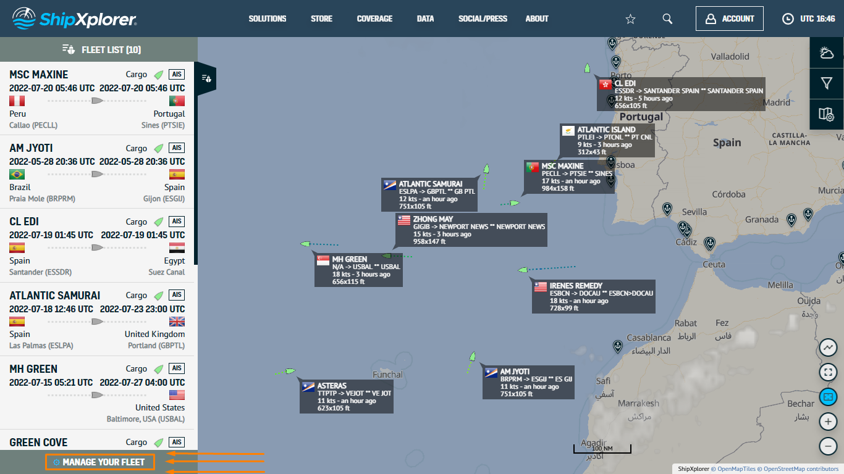The image size is (844, 474).
Task: Toggle the highlighted blue map button
Action: click(x=828, y=397)
